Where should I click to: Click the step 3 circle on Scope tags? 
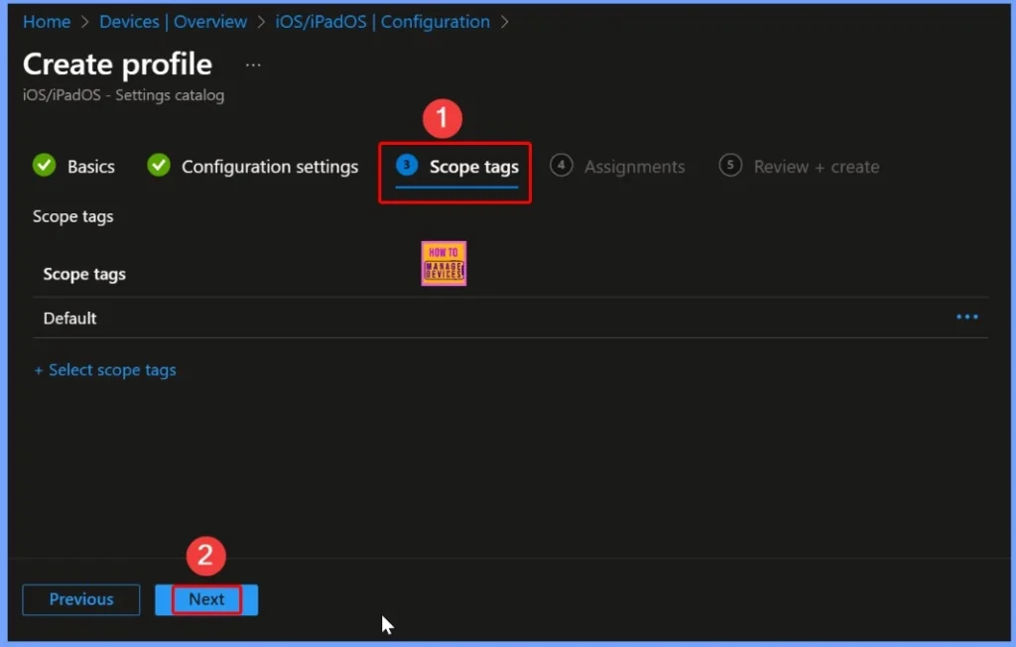pos(407,166)
